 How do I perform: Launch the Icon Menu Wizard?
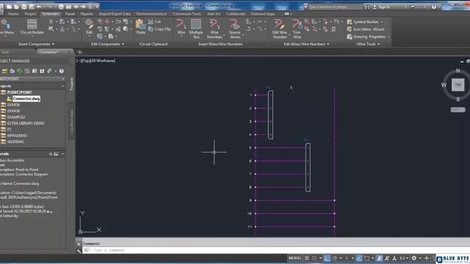click(366, 29)
